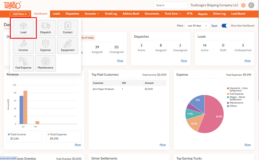The height and width of the screenshot is (160, 259).
Task: Go to the IFTA page
Action: [x=190, y=14]
